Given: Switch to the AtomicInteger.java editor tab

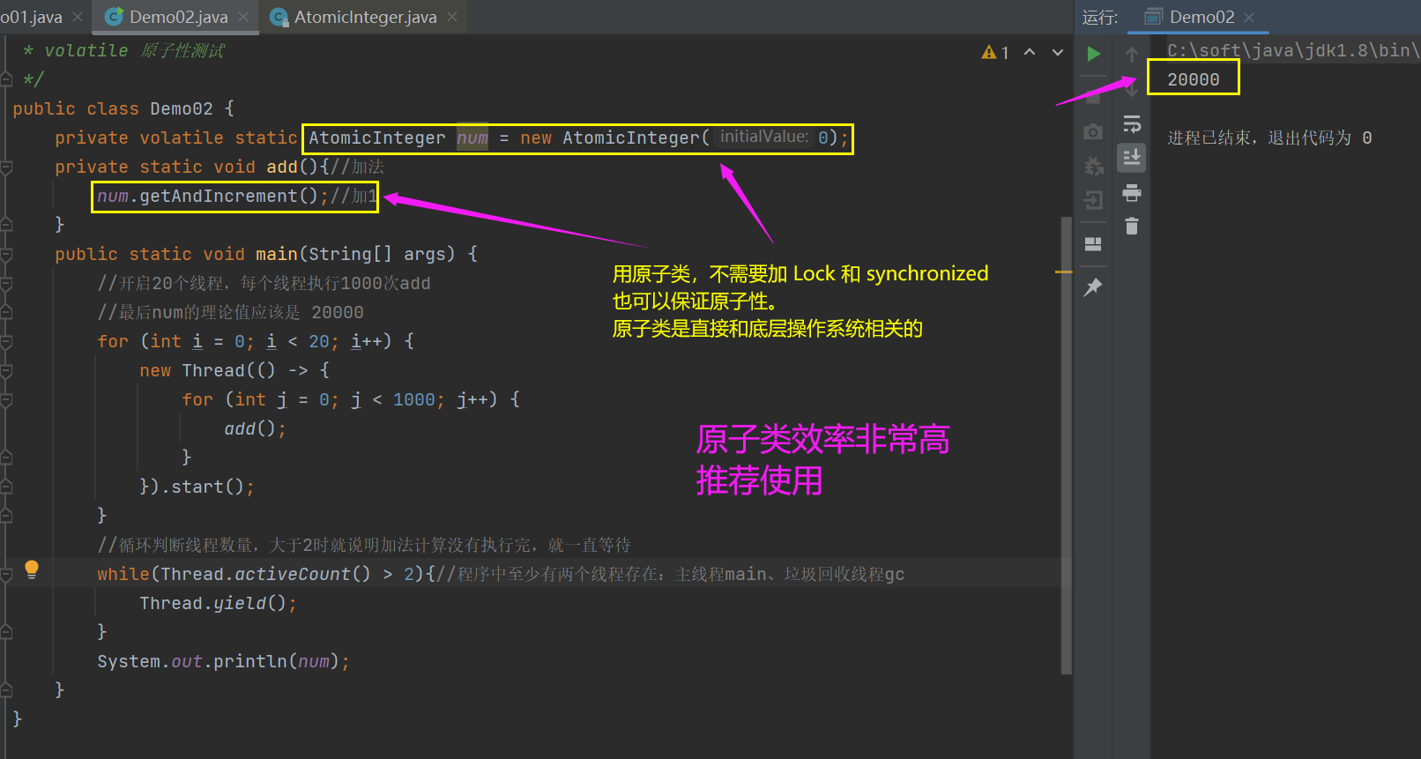Looking at the screenshot, I should (x=365, y=17).
